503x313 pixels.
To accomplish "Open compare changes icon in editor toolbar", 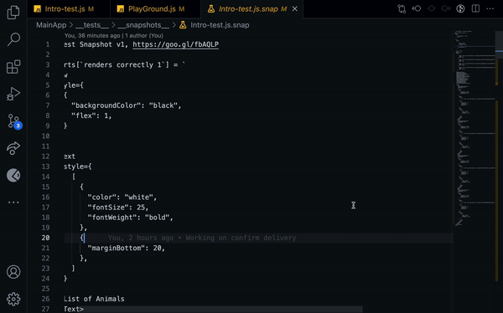I will point(402,8).
